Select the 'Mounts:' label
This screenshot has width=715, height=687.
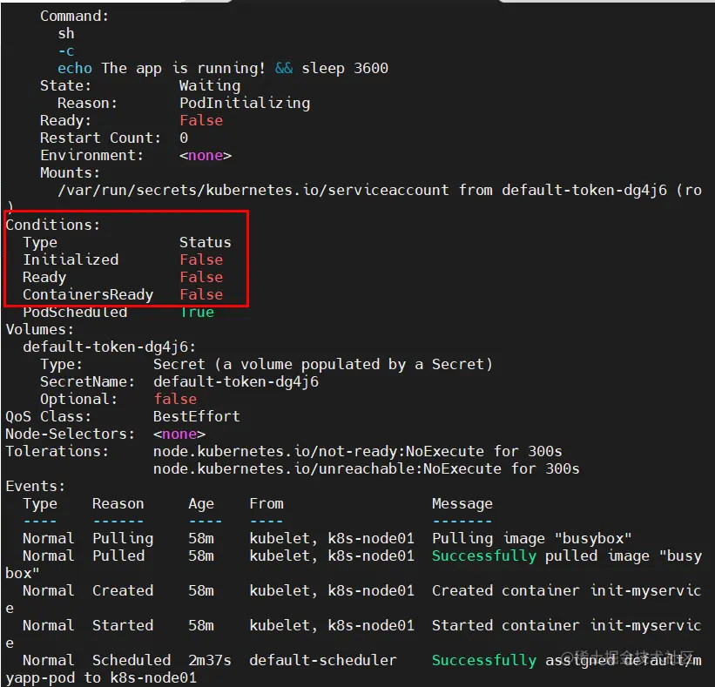pyautogui.click(x=70, y=172)
